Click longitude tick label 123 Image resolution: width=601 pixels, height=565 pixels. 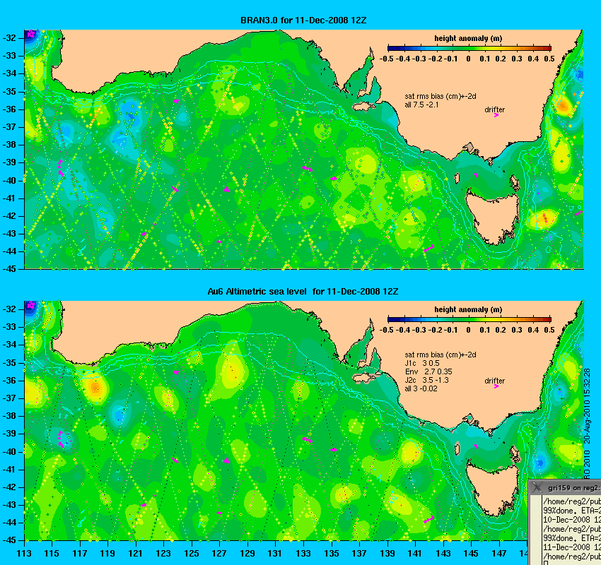click(163, 554)
